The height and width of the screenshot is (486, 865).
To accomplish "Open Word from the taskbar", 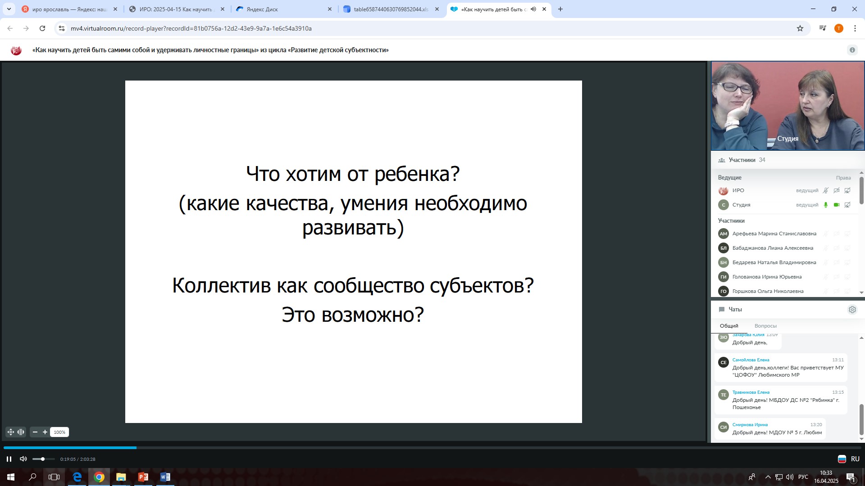I will (165, 477).
